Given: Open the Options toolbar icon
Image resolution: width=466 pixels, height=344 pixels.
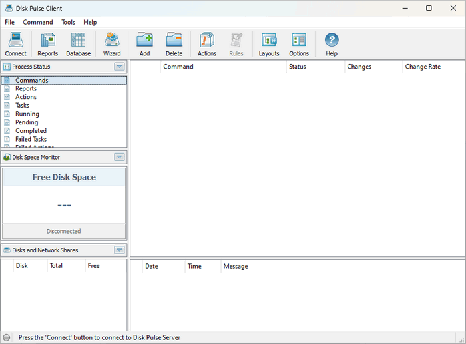Looking at the screenshot, I should coord(299,44).
